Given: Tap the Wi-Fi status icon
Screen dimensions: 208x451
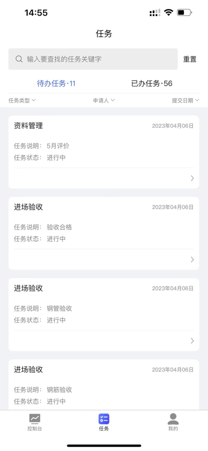Looking at the screenshot, I should tap(169, 13).
